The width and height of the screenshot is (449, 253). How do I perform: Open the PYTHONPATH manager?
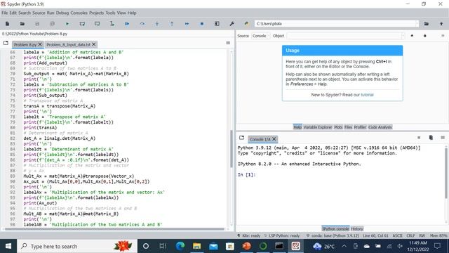point(246,24)
